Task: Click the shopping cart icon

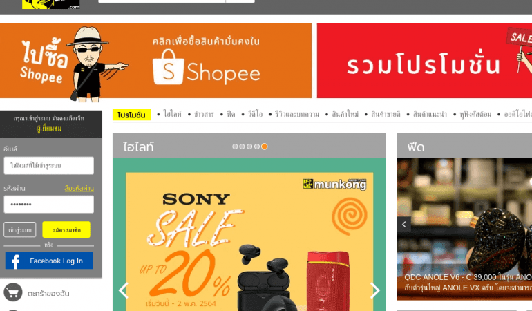Action: (13, 292)
